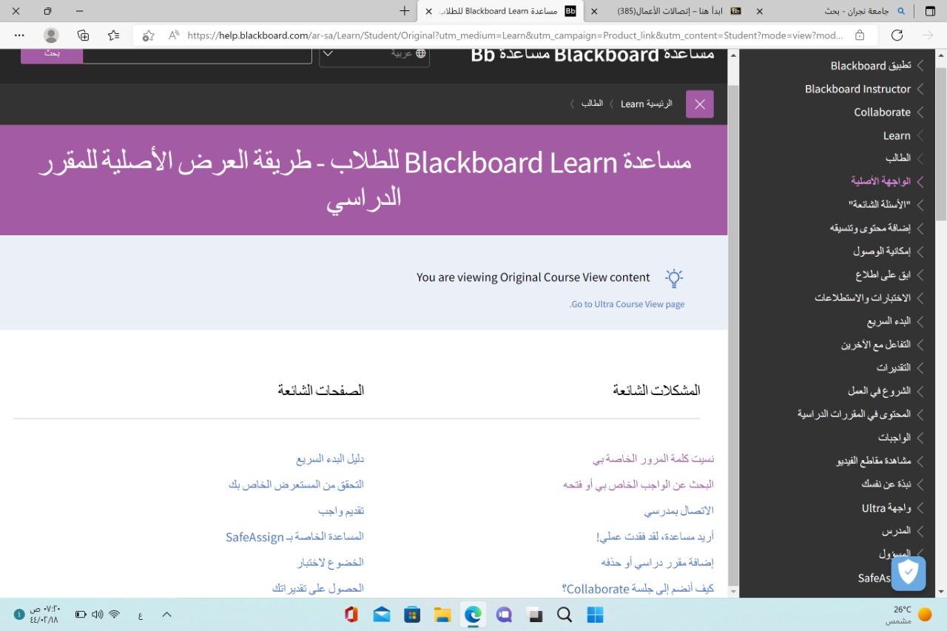Click the purple بحث search button
947x631 pixels.
click(x=52, y=54)
